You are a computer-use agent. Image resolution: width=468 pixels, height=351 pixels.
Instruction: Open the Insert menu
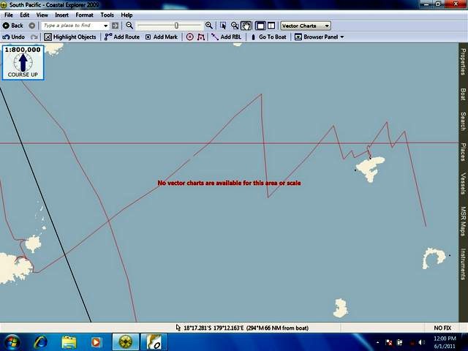pyautogui.click(x=61, y=15)
